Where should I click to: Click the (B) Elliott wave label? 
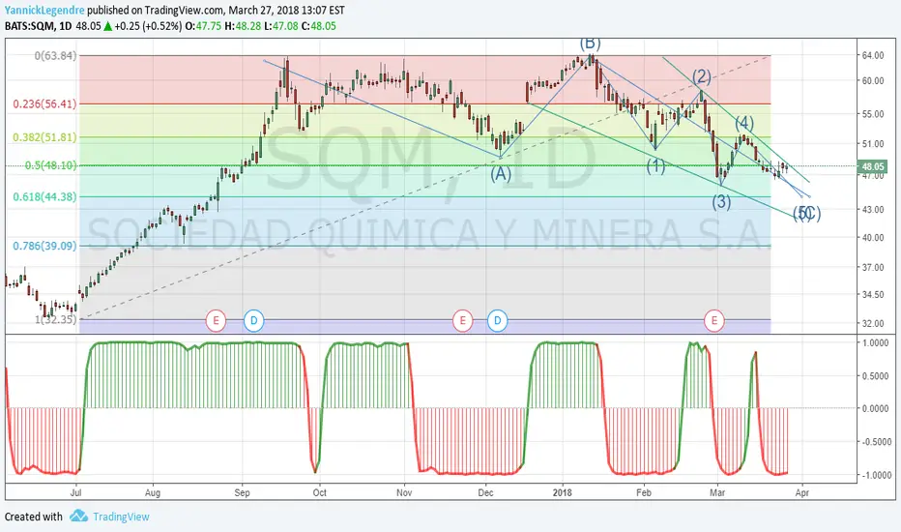pyautogui.click(x=590, y=44)
